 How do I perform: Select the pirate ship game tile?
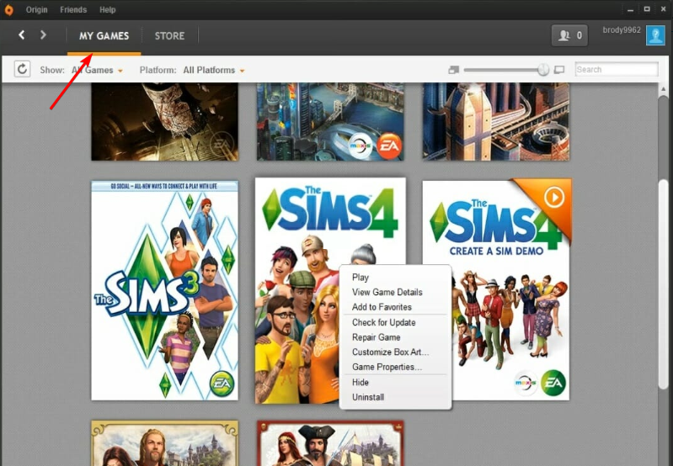(x=330, y=443)
